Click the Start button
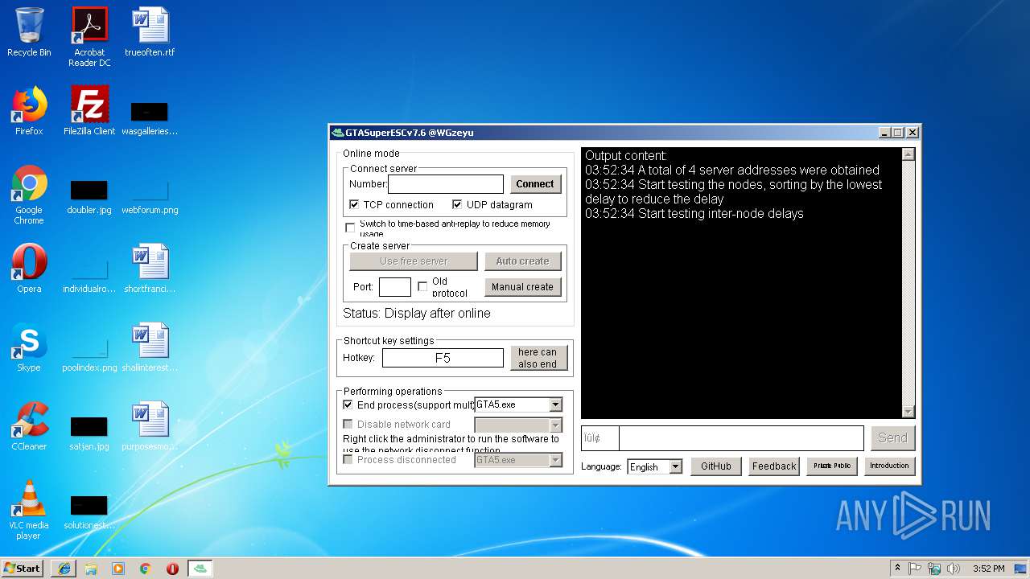Image resolution: width=1030 pixels, height=579 pixels. click(x=23, y=569)
